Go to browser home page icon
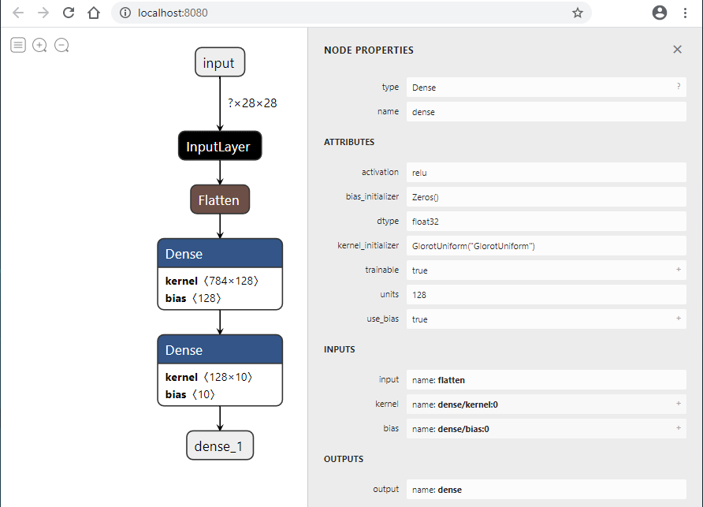703x507 pixels. pos(94,13)
